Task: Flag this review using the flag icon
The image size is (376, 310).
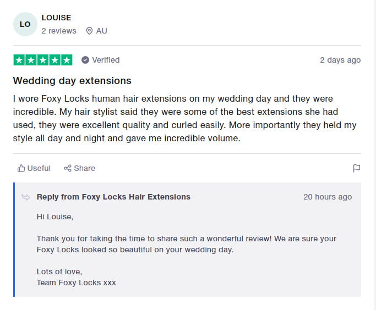Action: point(356,168)
